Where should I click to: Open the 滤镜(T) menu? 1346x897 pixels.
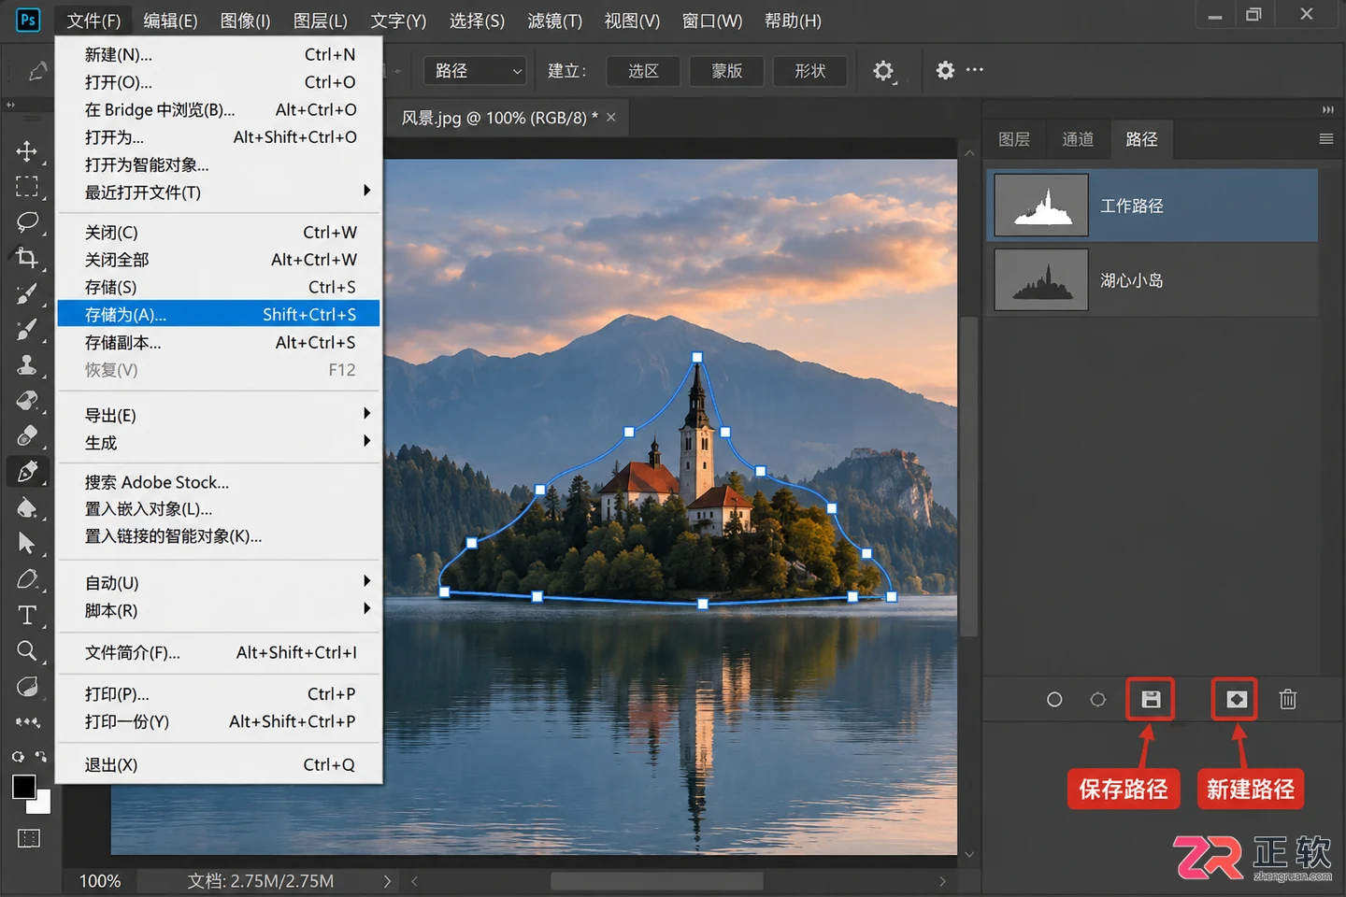point(554,21)
